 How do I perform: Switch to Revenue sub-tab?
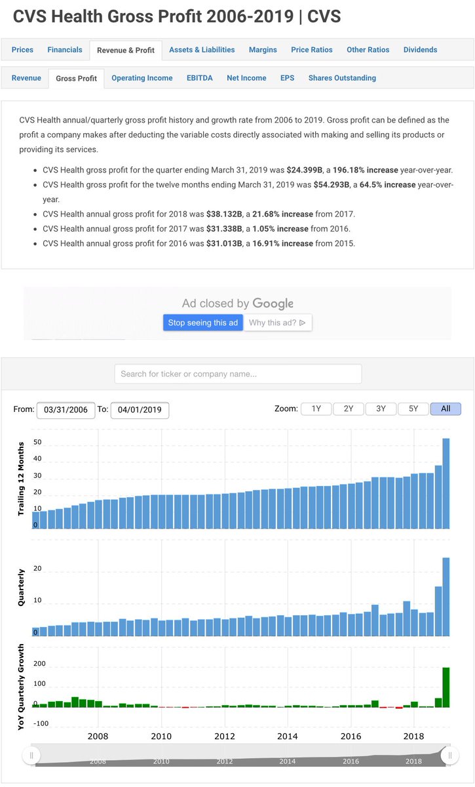click(26, 78)
